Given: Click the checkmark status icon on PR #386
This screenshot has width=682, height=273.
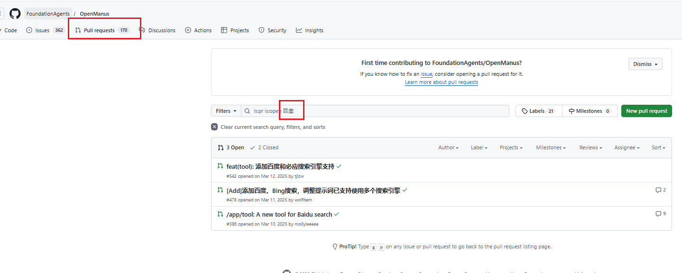Looking at the screenshot, I should (336, 214).
